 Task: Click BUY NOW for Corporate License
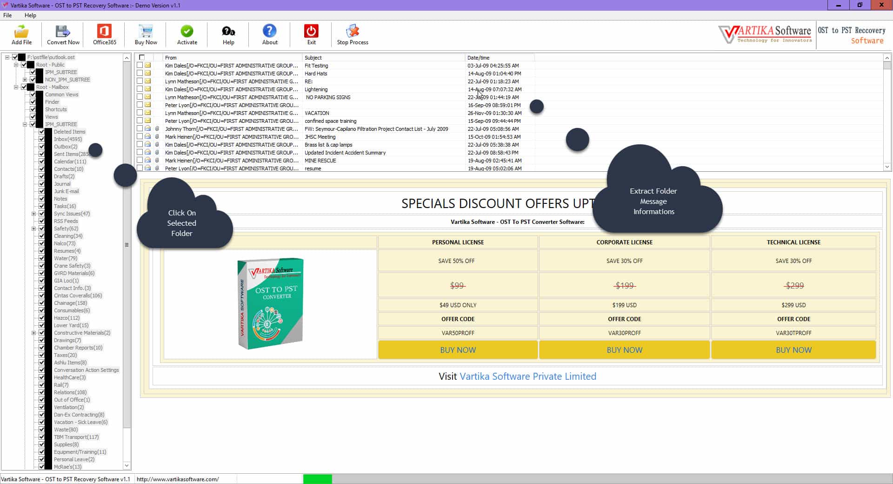click(x=624, y=350)
